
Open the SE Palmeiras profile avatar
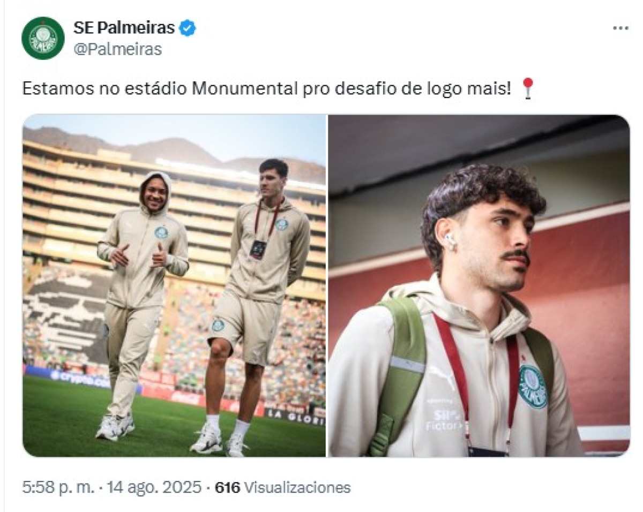point(43,38)
